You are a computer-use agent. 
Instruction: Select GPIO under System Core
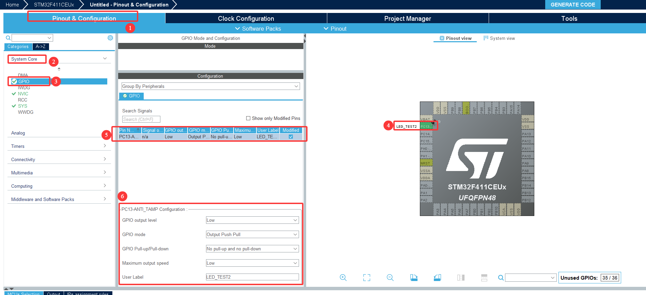coord(24,81)
